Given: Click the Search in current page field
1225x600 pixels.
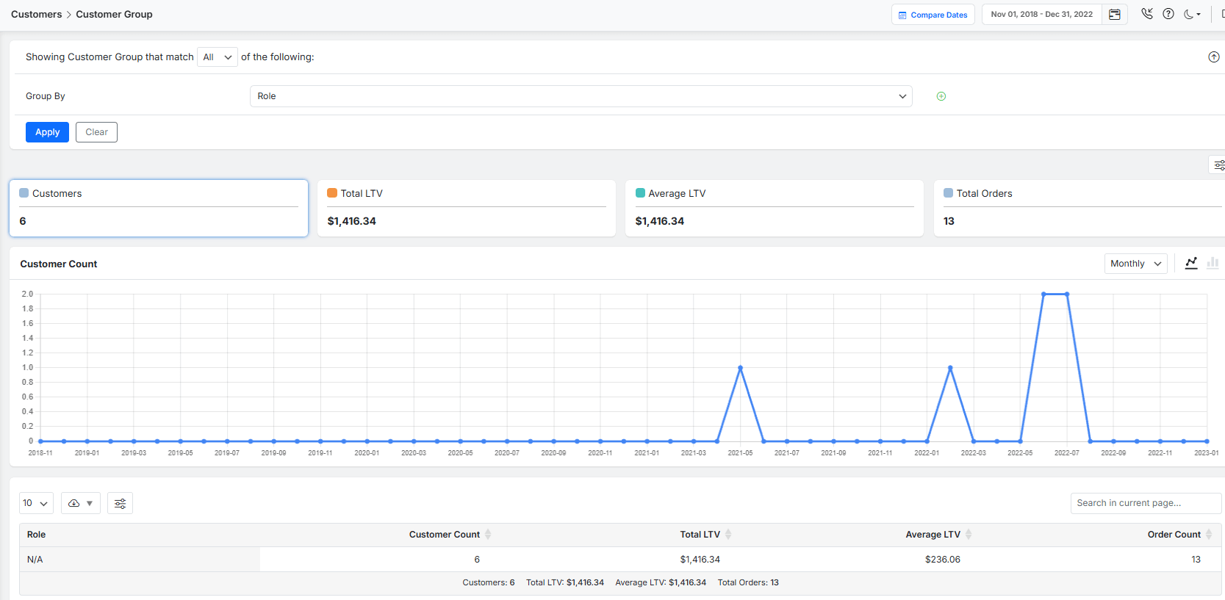Looking at the screenshot, I should (x=1145, y=503).
